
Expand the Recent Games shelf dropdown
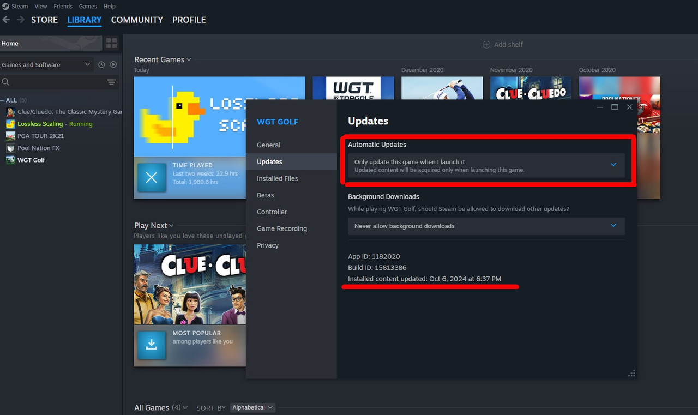(163, 59)
